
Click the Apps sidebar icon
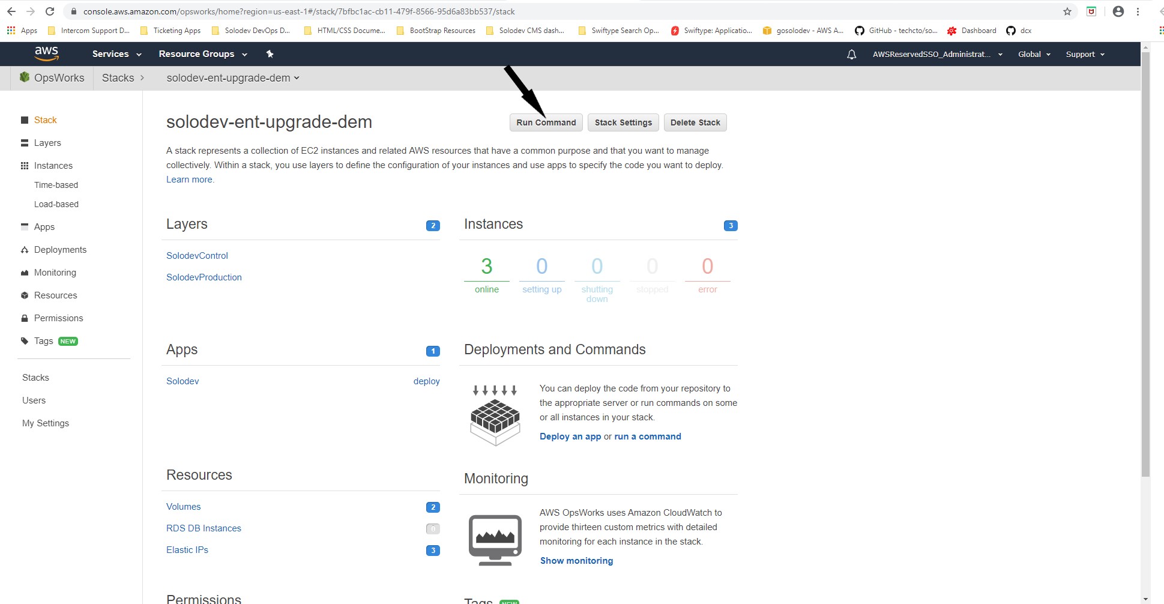click(x=25, y=226)
